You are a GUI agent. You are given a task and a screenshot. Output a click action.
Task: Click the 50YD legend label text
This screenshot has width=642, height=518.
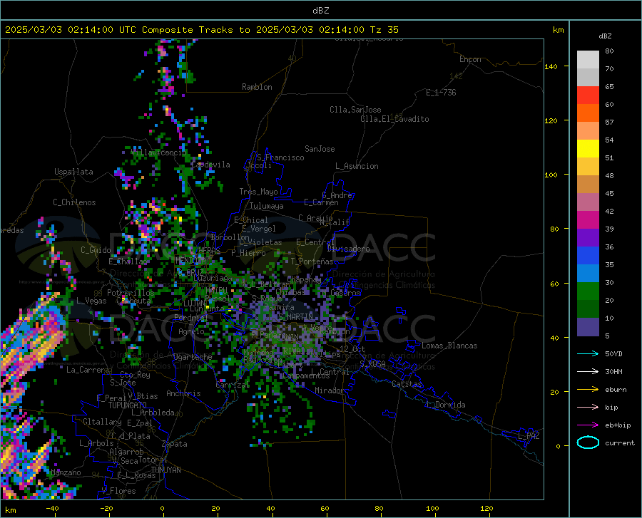pos(613,353)
